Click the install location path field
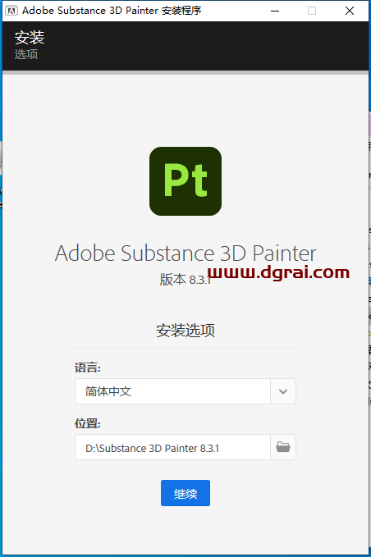The image size is (371, 557). click(172, 447)
